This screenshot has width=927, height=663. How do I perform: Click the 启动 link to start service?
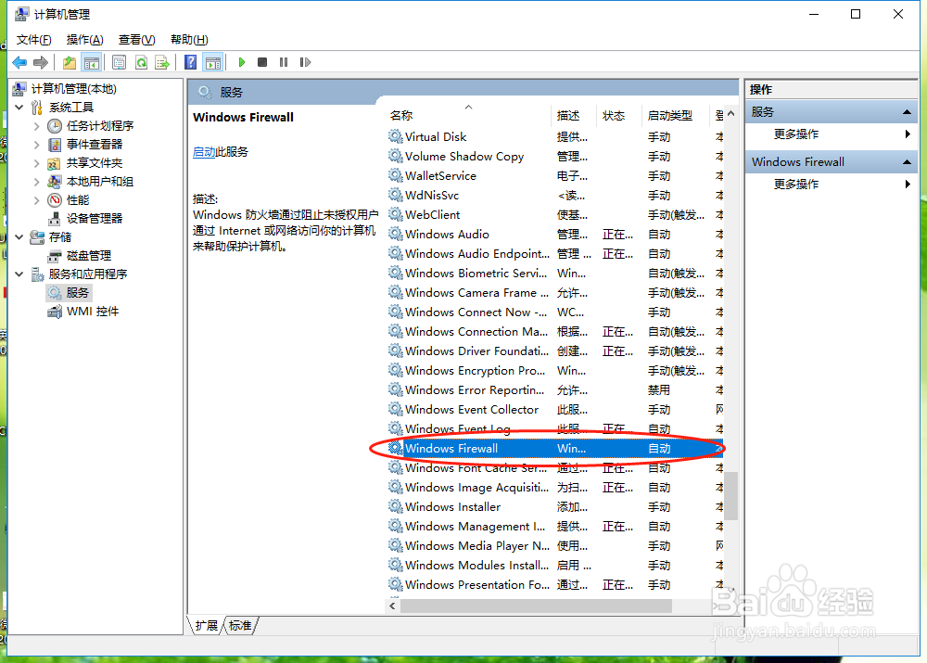(x=204, y=152)
